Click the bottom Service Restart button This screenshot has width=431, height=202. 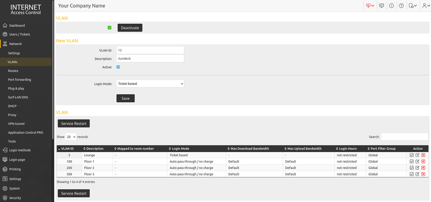pos(74,193)
